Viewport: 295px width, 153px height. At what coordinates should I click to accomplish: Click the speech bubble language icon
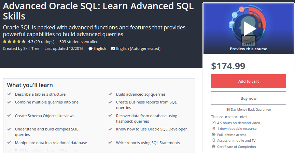click(x=90, y=49)
